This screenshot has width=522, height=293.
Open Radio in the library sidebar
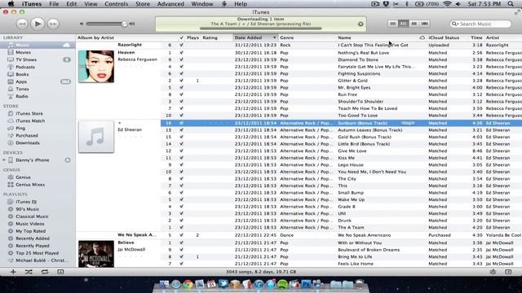tap(22, 96)
